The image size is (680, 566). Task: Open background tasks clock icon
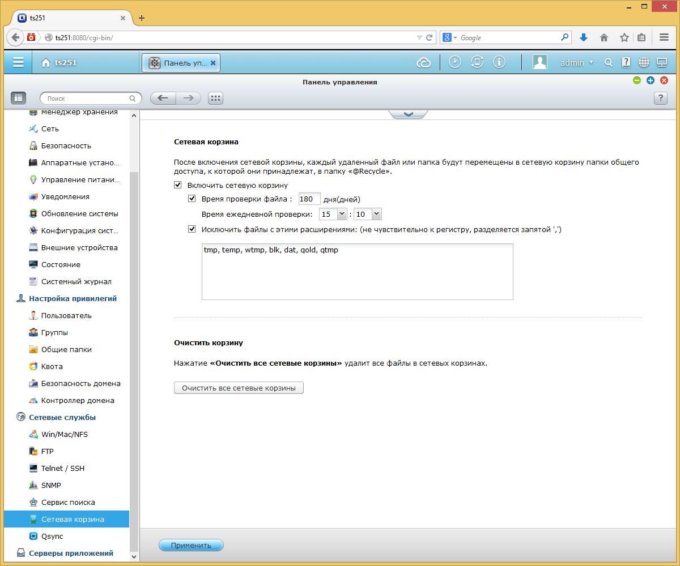tap(455, 62)
